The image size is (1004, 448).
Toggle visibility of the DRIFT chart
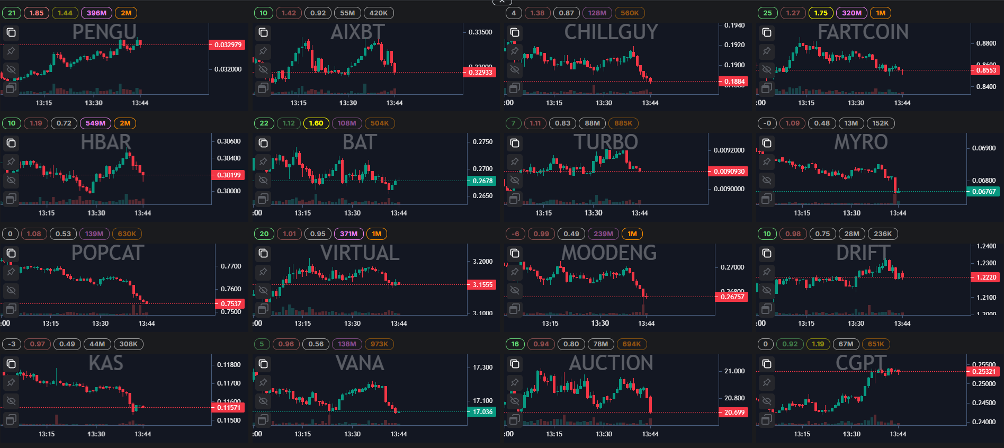click(x=767, y=290)
